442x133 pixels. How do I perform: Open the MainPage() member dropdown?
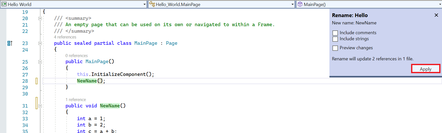tap(440, 4)
